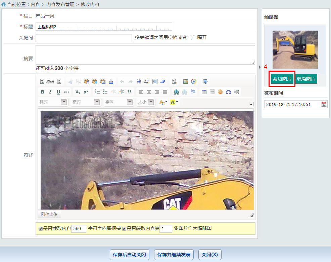
Task: Insert a bulleted list
Action: click(x=105, y=92)
